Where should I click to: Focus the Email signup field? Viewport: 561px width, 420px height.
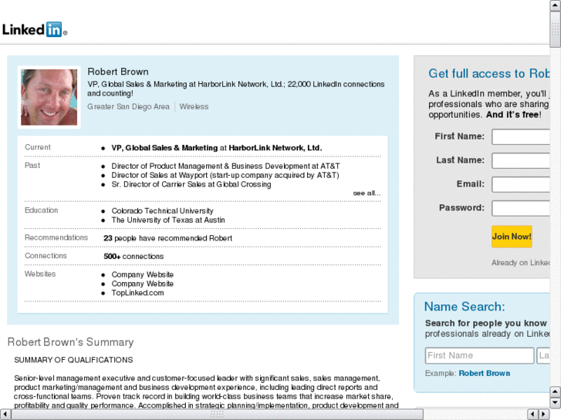tap(521, 184)
